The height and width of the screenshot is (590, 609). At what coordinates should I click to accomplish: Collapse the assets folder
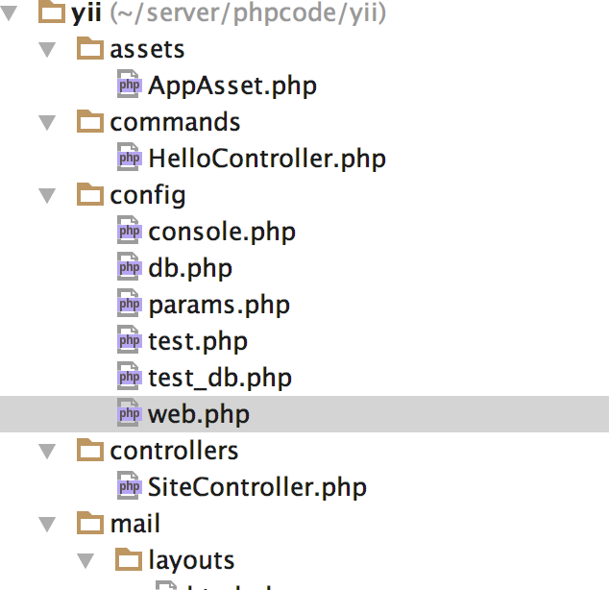click(47, 50)
